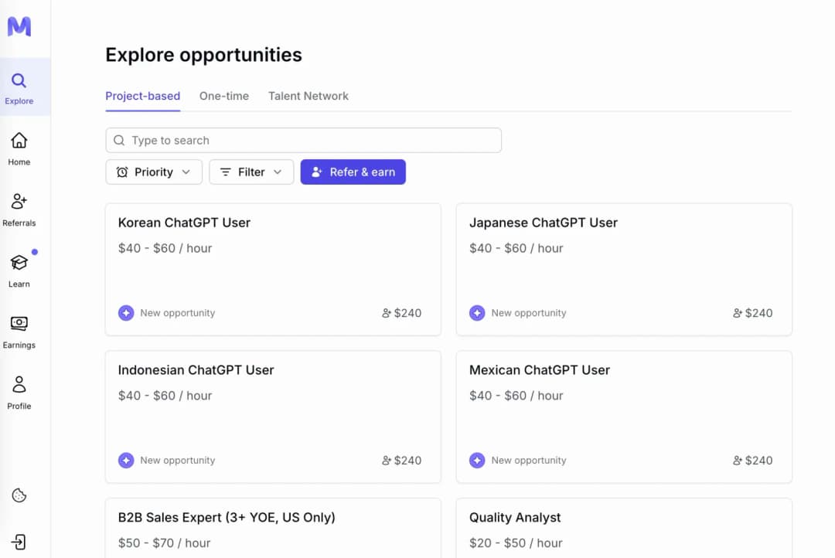Click new opportunity badge on Indonesian card
This screenshot has width=835, height=558.
(126, 460)
